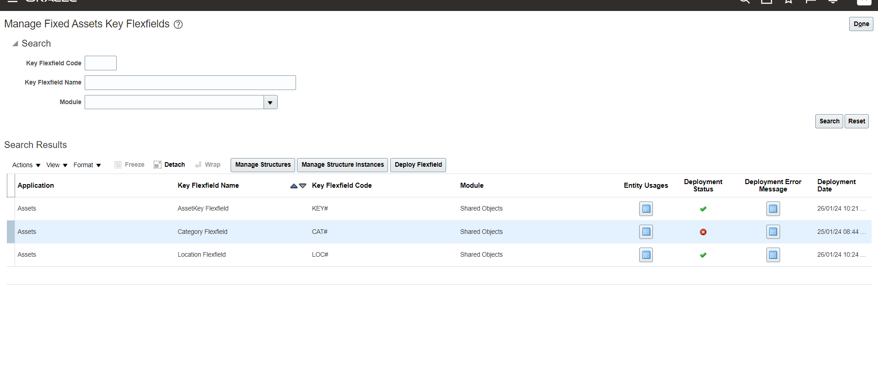Click the Key Flexfield Name column header

tap(208, 185)
